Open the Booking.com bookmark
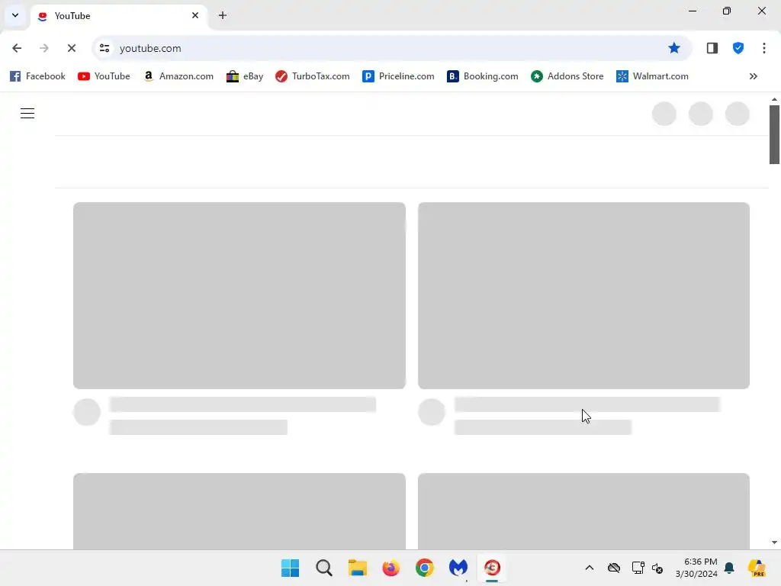This screenshot has height=586, width=781. [483, 76]
